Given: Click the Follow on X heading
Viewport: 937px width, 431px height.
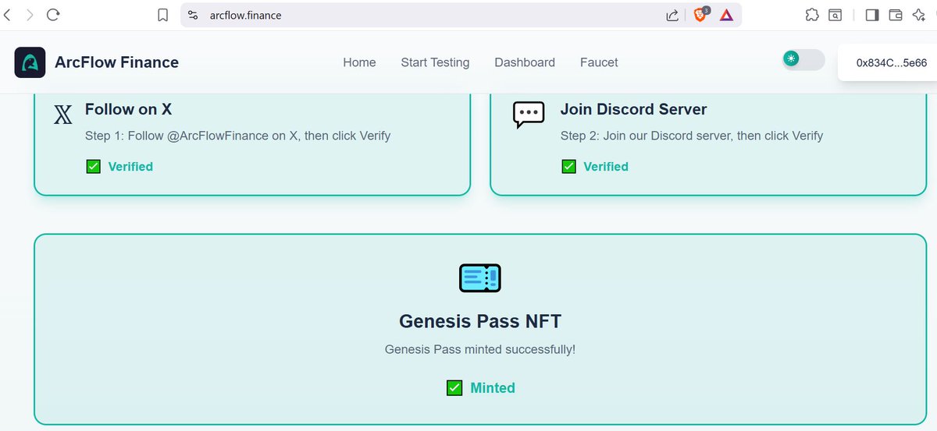Looking at the screenshot, I should [128, 109].
